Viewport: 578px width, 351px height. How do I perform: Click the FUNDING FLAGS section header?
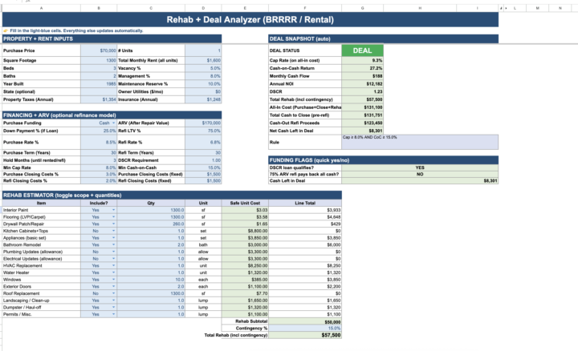(x=384, y=160)
